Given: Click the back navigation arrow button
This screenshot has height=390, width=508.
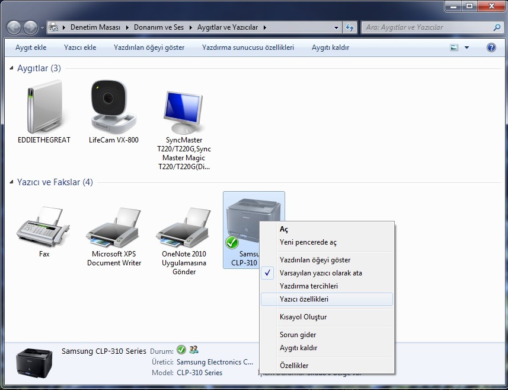Looking at the screenshot, I should click(14, 27).
